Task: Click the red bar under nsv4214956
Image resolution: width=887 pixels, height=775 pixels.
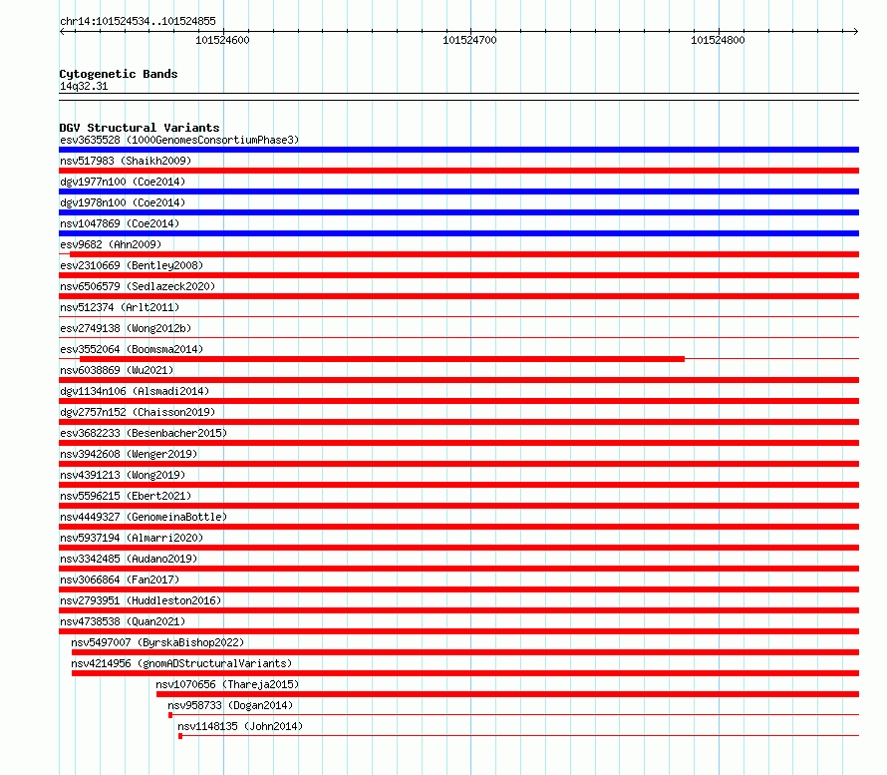Action: [465, 673]
